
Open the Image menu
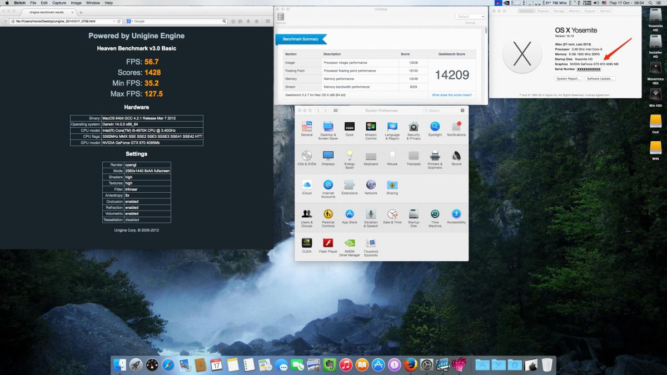[x=76, y=3]
